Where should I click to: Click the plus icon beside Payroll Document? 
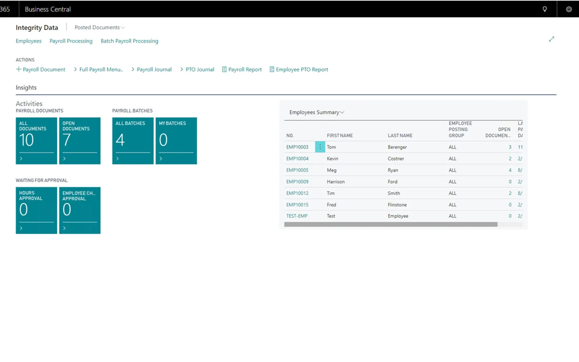click(18, 69)
